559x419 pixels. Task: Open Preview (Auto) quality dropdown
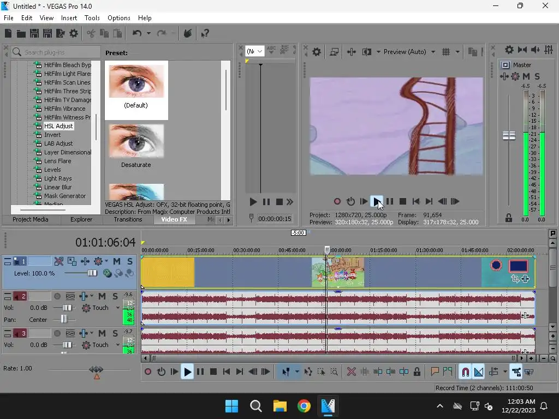(x=433, y=52)
